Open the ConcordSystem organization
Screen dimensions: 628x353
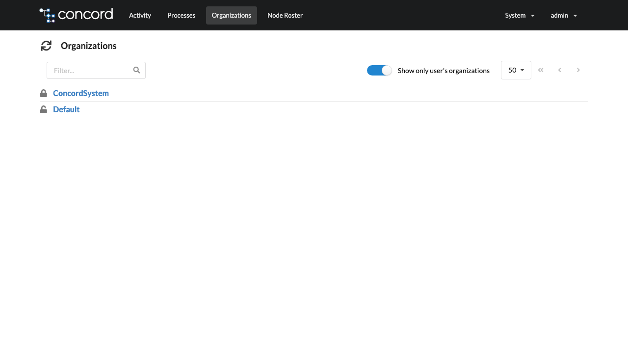pos(81,93)
